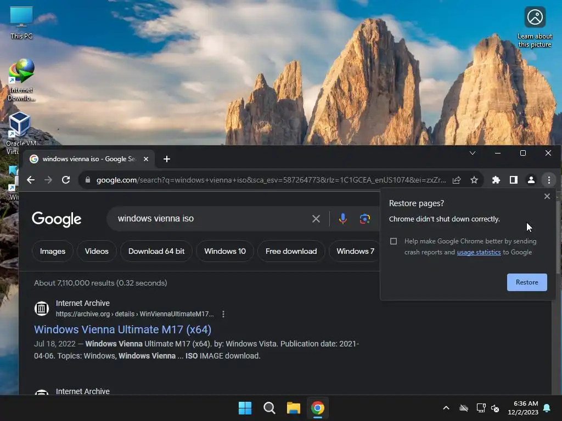Click OneDrive cloud tray icon
Screen dimensions: 562x421
[464, 408]
